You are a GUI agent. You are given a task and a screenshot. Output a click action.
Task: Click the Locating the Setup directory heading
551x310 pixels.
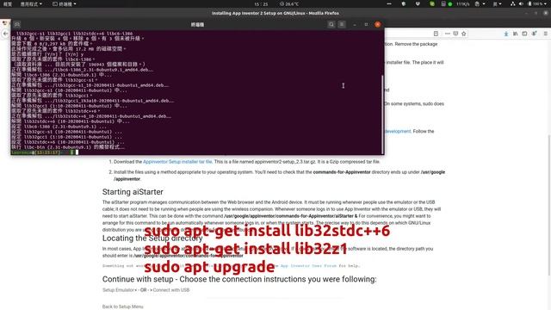click(152, 238)
